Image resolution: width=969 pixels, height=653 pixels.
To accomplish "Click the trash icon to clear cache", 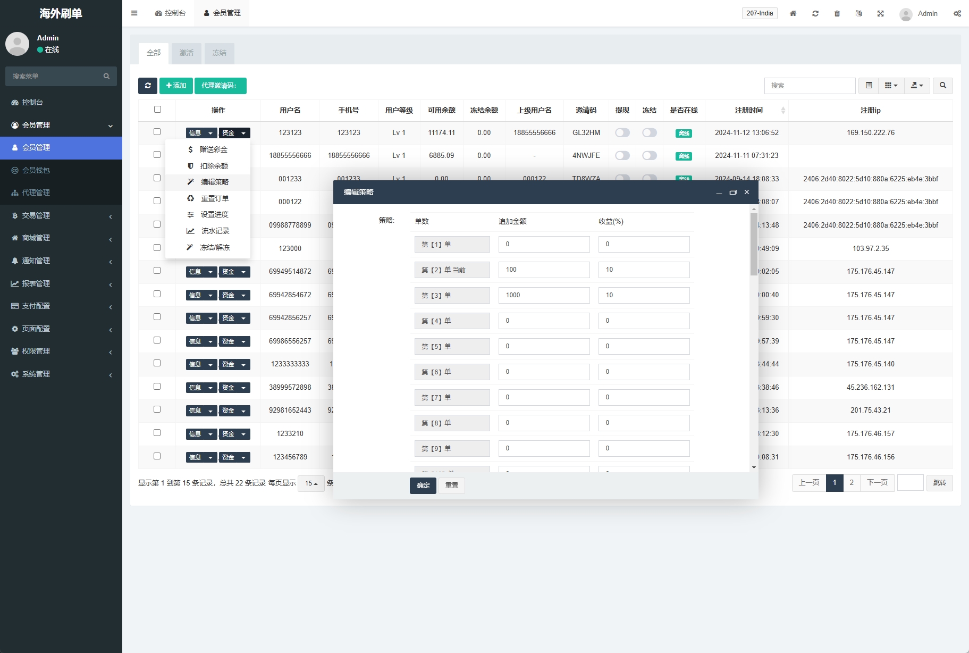I will (x=837, y=13).
